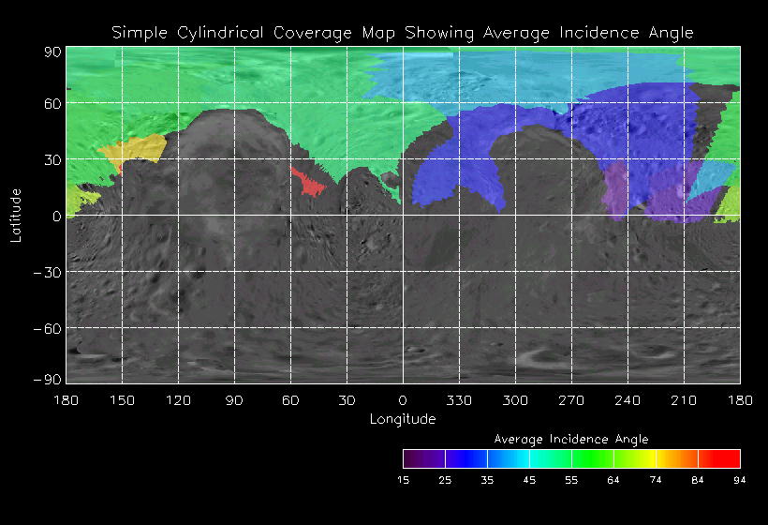Image resolution: width=768 pixels, height=525 pixels.
Task: Click the 94 value under the color bar
Action: 740,480
